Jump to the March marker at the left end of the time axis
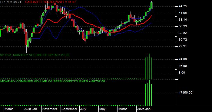The height and width of the screenshot is (112, 212). click(x=9, y=109)
